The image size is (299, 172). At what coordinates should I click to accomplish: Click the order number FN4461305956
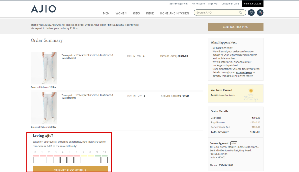[x=115, y=25]
